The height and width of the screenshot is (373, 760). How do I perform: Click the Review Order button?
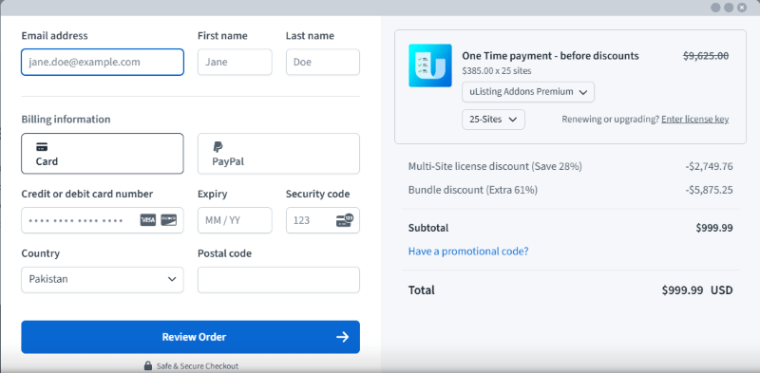point(191,337)
